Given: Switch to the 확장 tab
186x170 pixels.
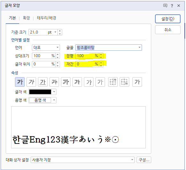Looking at the screenshot, I should (26, 18).
